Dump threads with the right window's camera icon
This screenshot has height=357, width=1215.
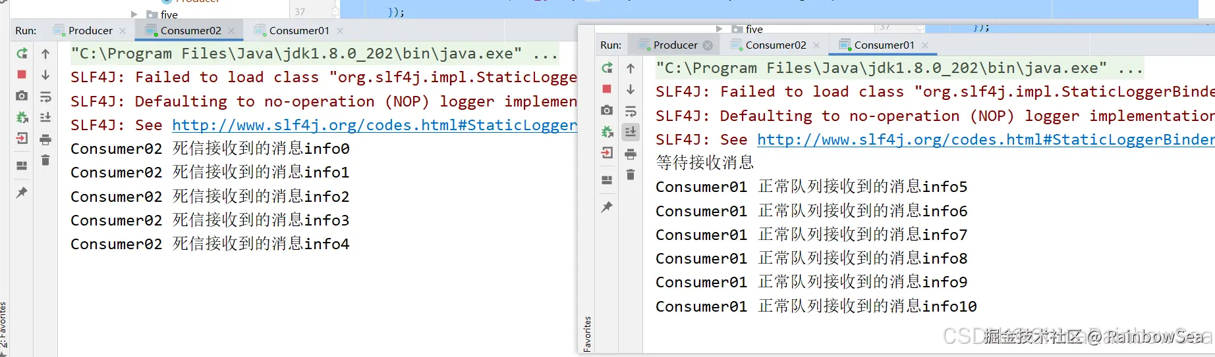(x=607, y=110)
